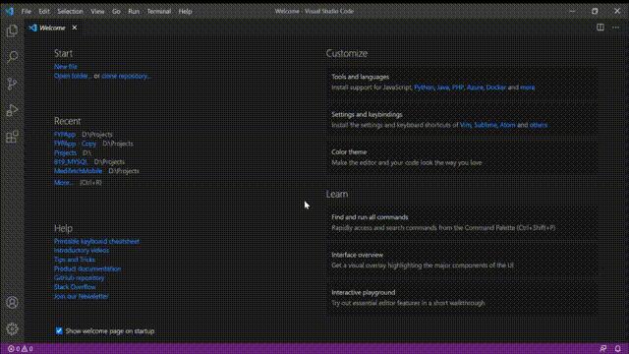Open the Color theme customize card
Viewport: 629px width, 354px height.
461,157
